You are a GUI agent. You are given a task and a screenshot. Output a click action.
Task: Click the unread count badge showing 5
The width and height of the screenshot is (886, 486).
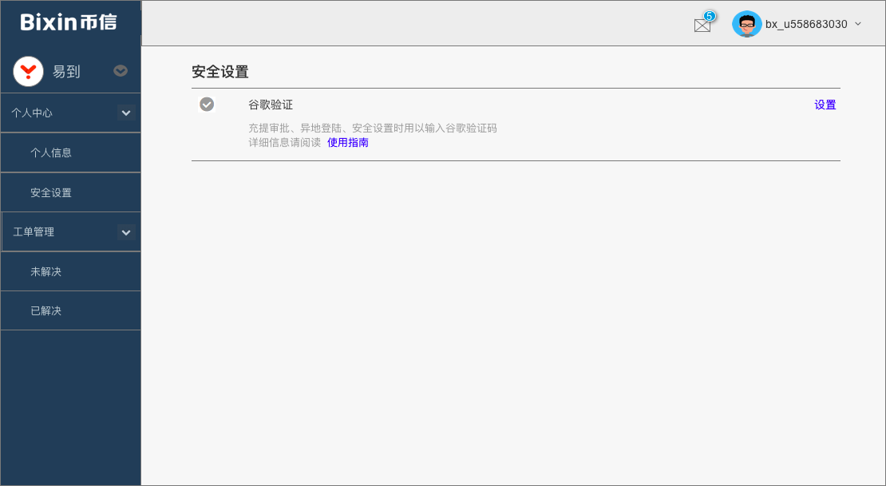click(709, 16)
